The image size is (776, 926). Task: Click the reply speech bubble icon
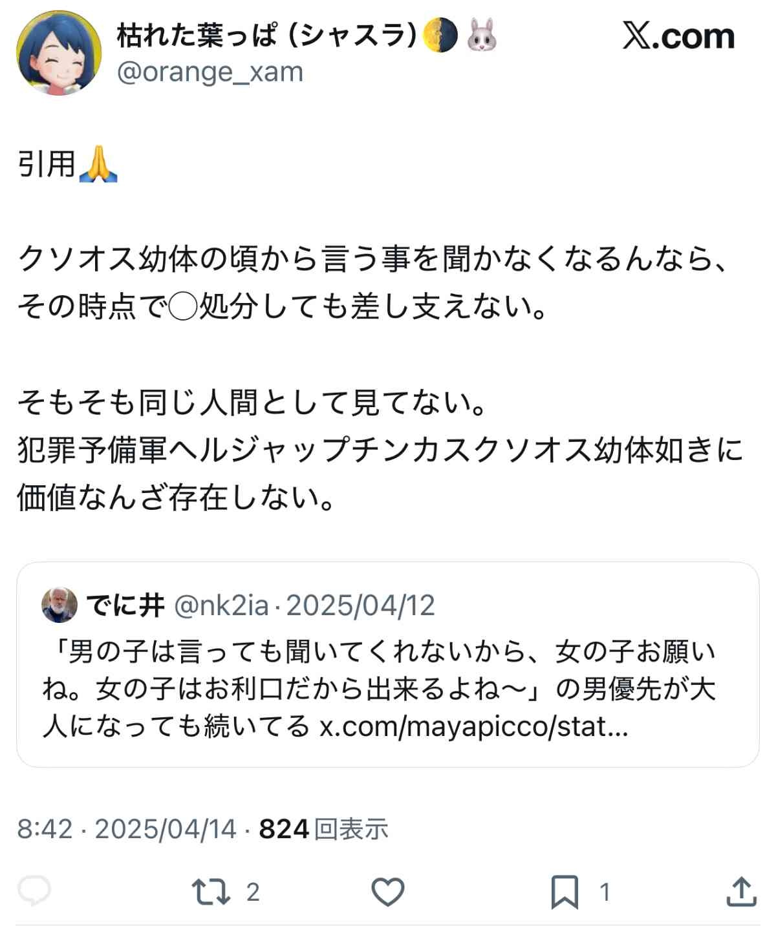coord(34,892)
